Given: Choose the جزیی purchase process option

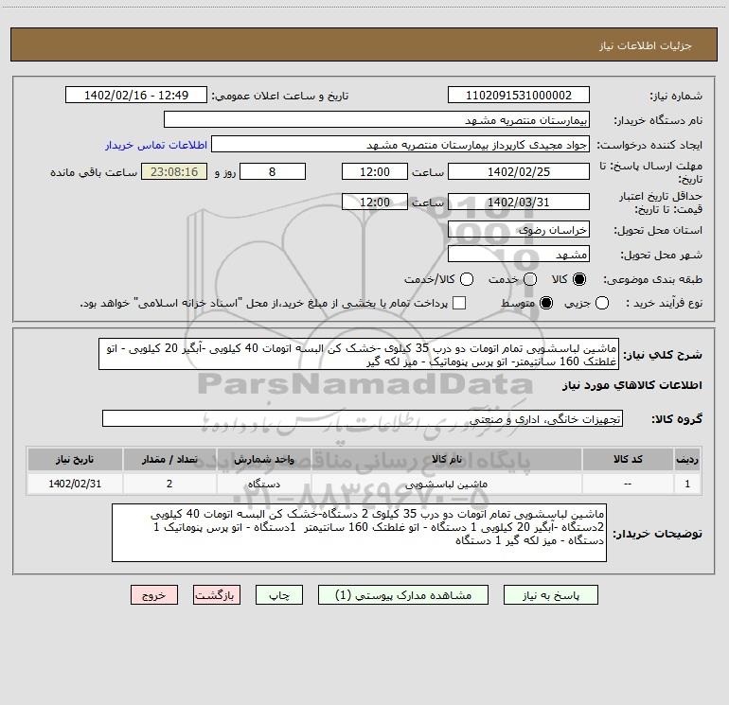Looking at the screenshot, I should [602, 303].
